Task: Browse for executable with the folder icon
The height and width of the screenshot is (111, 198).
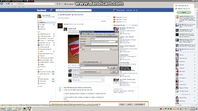Action: coord(116,41)
